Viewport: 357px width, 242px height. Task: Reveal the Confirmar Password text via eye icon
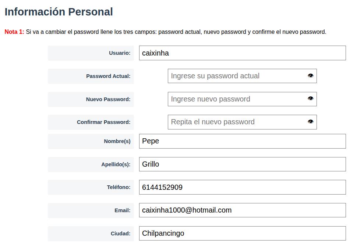click(310, 122)
